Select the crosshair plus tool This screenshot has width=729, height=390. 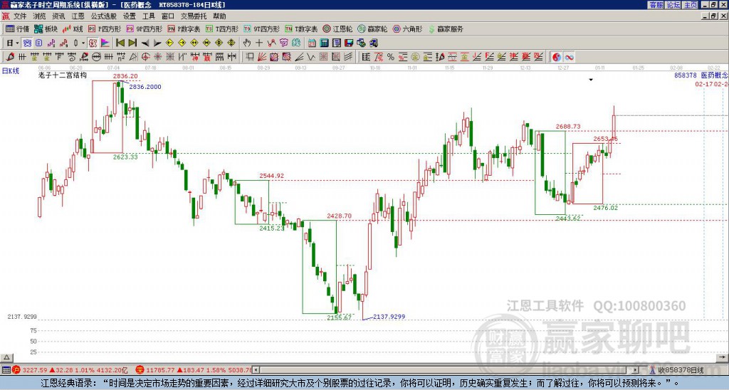click(x=259, y=43)
